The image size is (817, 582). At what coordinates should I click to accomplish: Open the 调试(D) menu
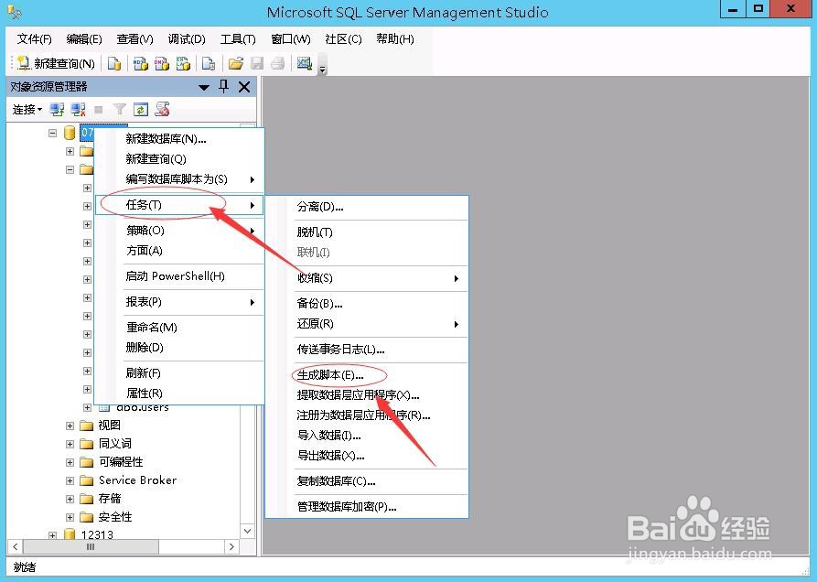click(187, 39)
